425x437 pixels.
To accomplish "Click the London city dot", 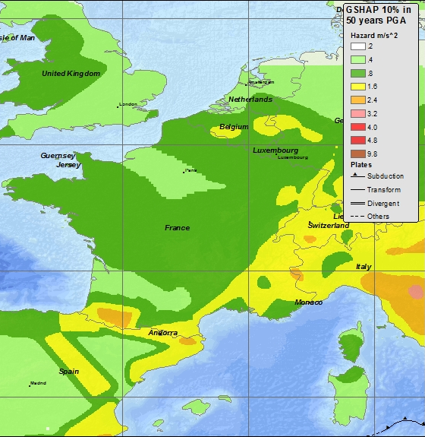I will pos(118,106).
